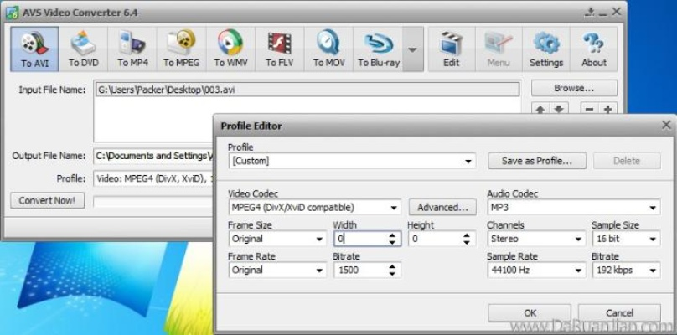Expand the Audio Codec MP3 dropdown
The width and height of the screenshot is (677, 335).
click(573, 207)
